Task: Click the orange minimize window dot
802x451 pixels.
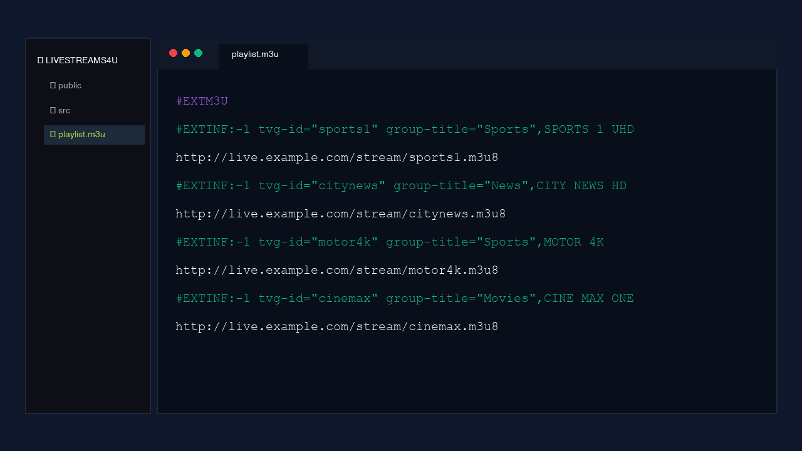Action: coord(186,53)
